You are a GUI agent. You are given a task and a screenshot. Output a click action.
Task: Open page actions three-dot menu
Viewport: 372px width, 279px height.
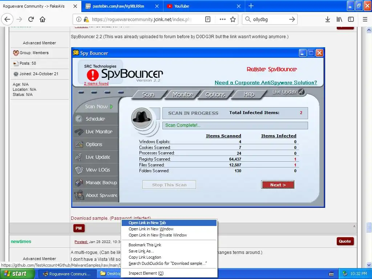[223, 19]
